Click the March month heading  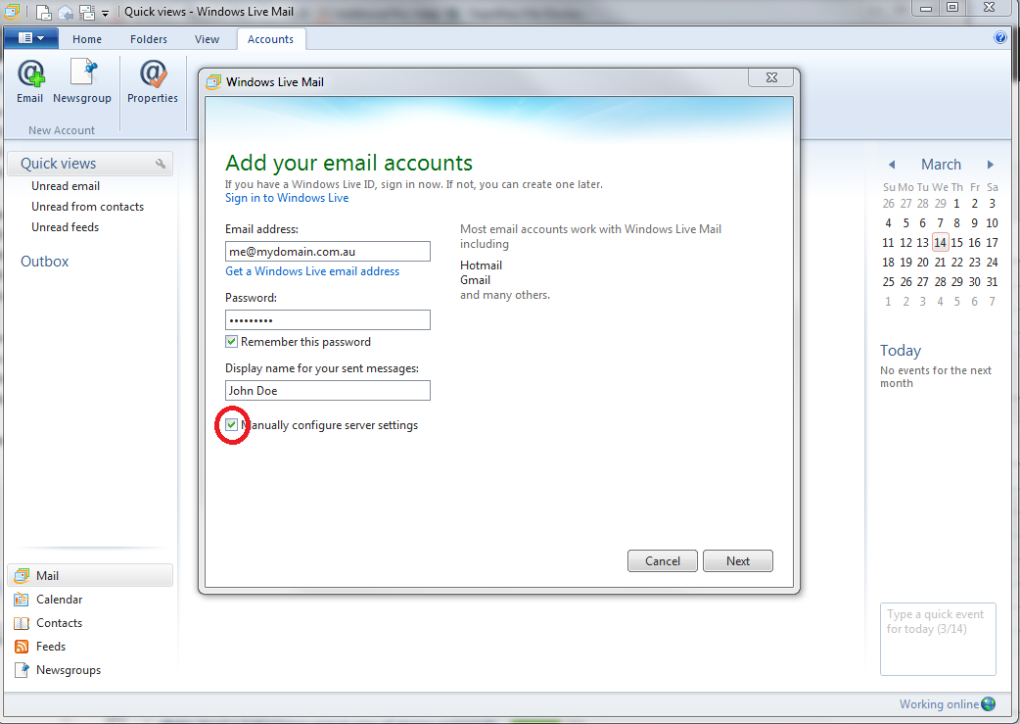(x=941, y=165)
